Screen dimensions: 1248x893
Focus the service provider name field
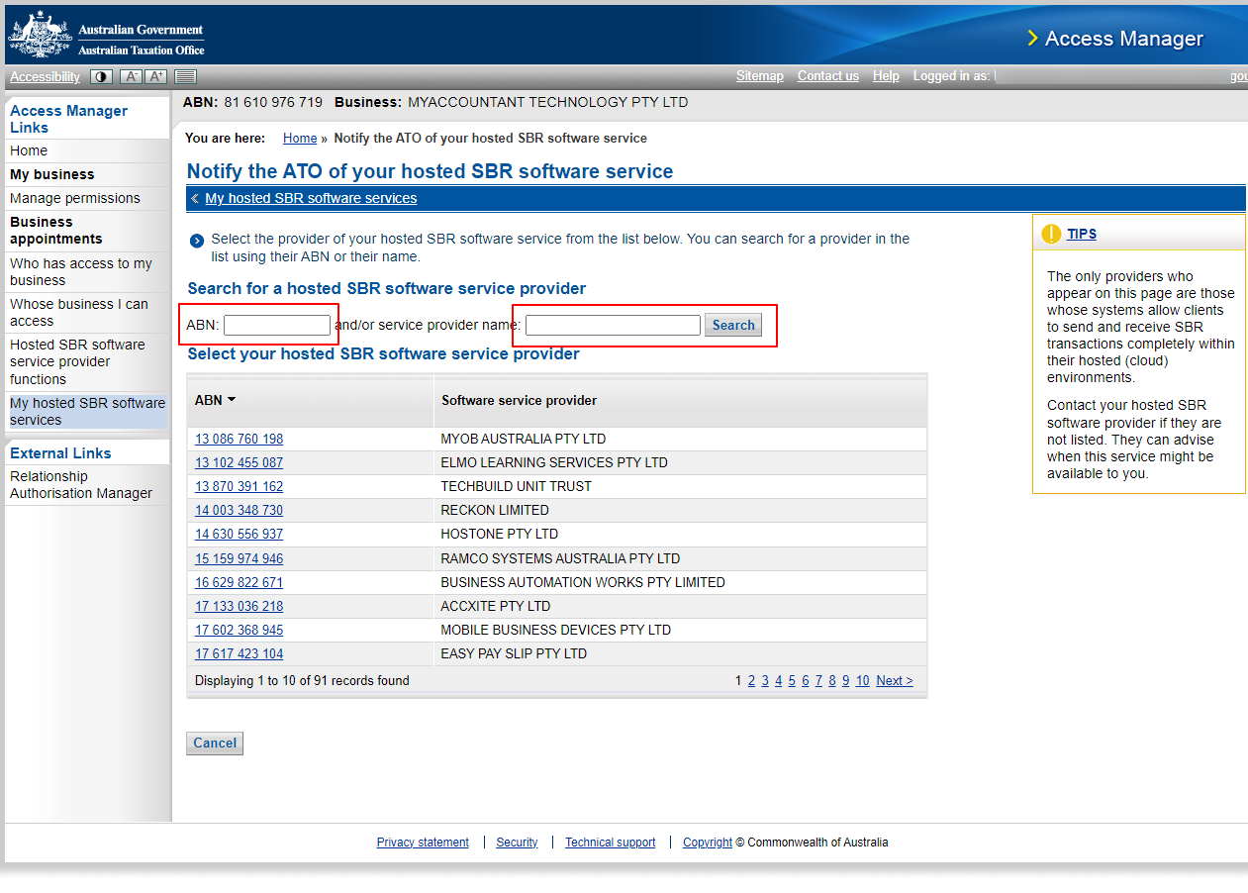613,325
